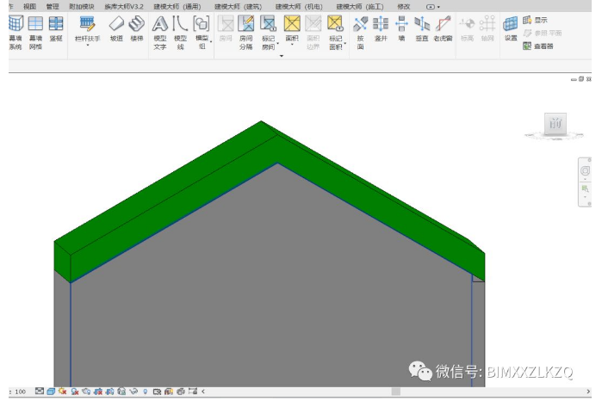Toggle the temporary hide/isolate icon in view bar
The width and height of the screenshot is (602, 401).
point(133,392)
